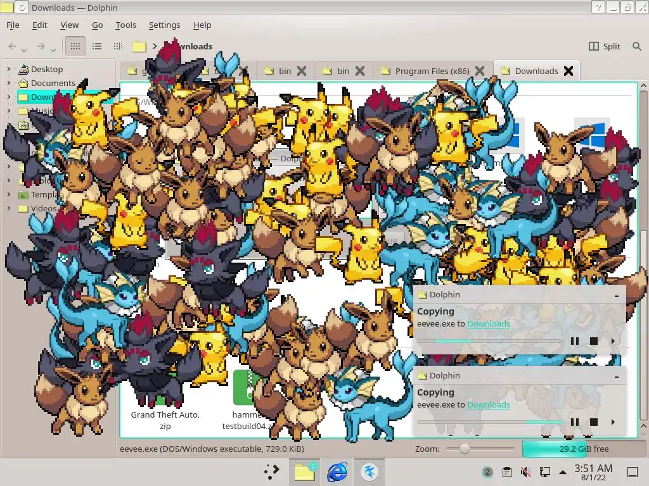
Task: Pause the lower eevee.exe copy job
Action: [x=574, y=422]
